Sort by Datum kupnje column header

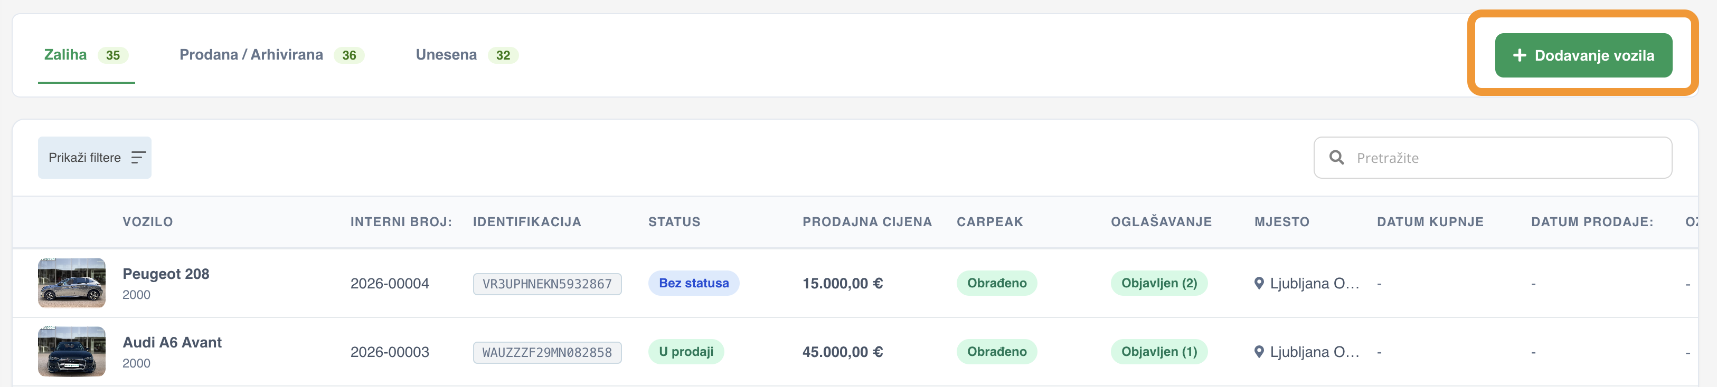1430,222
